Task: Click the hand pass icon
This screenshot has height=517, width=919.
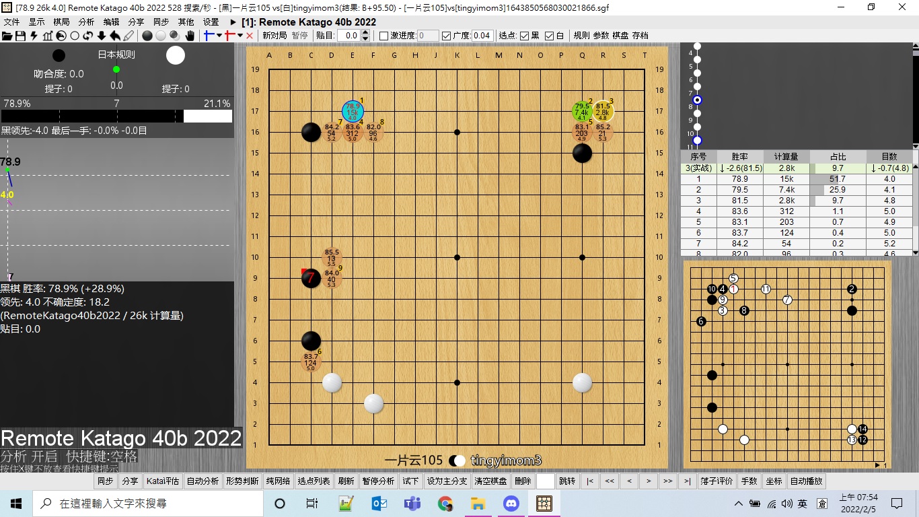Action: tap(190, 35)
